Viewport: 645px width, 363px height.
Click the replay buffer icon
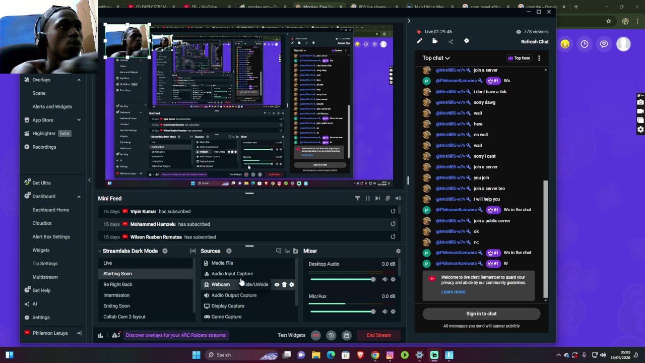(x=331, y=335)
